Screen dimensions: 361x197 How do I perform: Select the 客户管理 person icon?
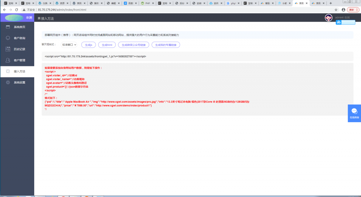point(8,60)
